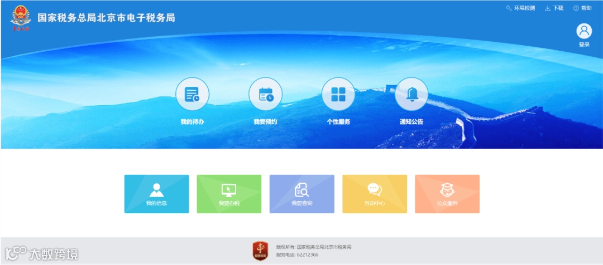The image size is (603, 265).
Task: Click the 下载 download arrow icon
Action: point(548,8)
